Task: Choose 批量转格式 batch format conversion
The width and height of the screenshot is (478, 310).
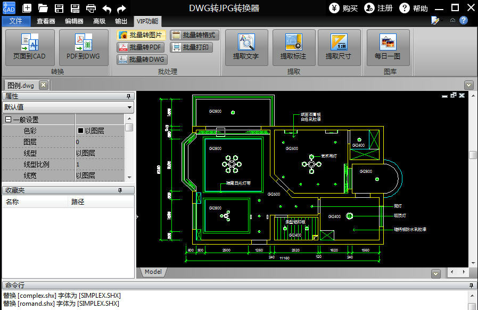Action: (x=194, y=35)
